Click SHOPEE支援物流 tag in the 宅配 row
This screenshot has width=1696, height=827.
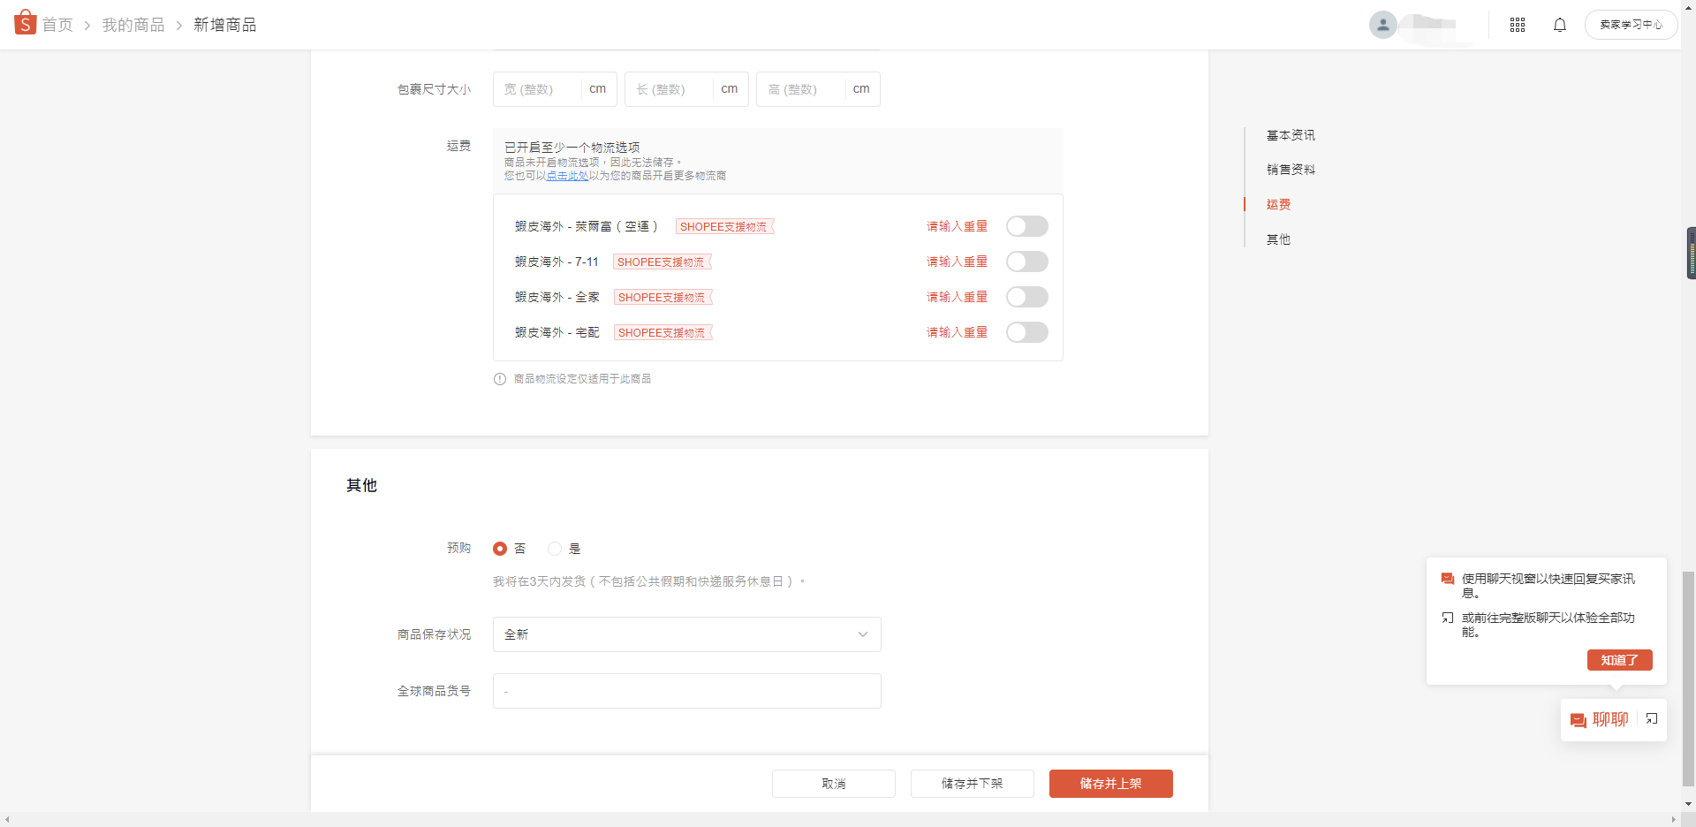pos(662,333)
